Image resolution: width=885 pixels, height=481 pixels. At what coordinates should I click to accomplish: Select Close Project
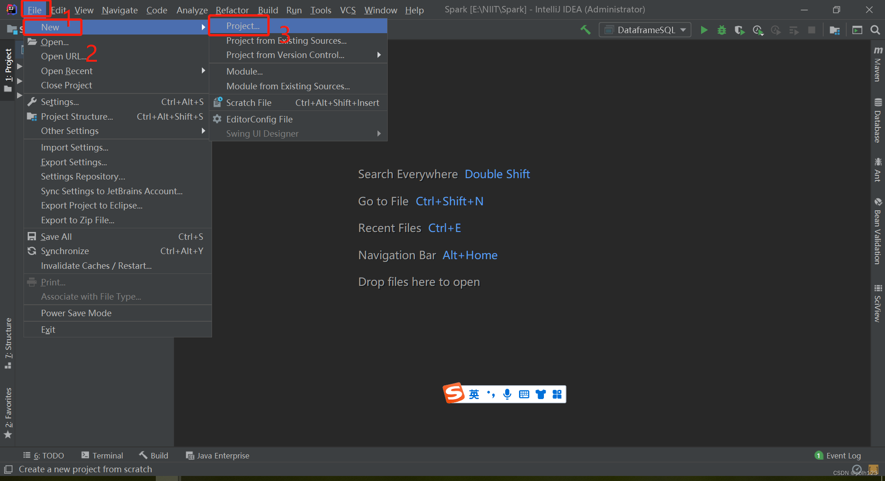point(118,85)
